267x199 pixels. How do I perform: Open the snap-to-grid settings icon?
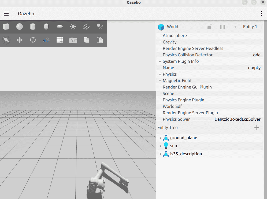(x=60, y=40)
